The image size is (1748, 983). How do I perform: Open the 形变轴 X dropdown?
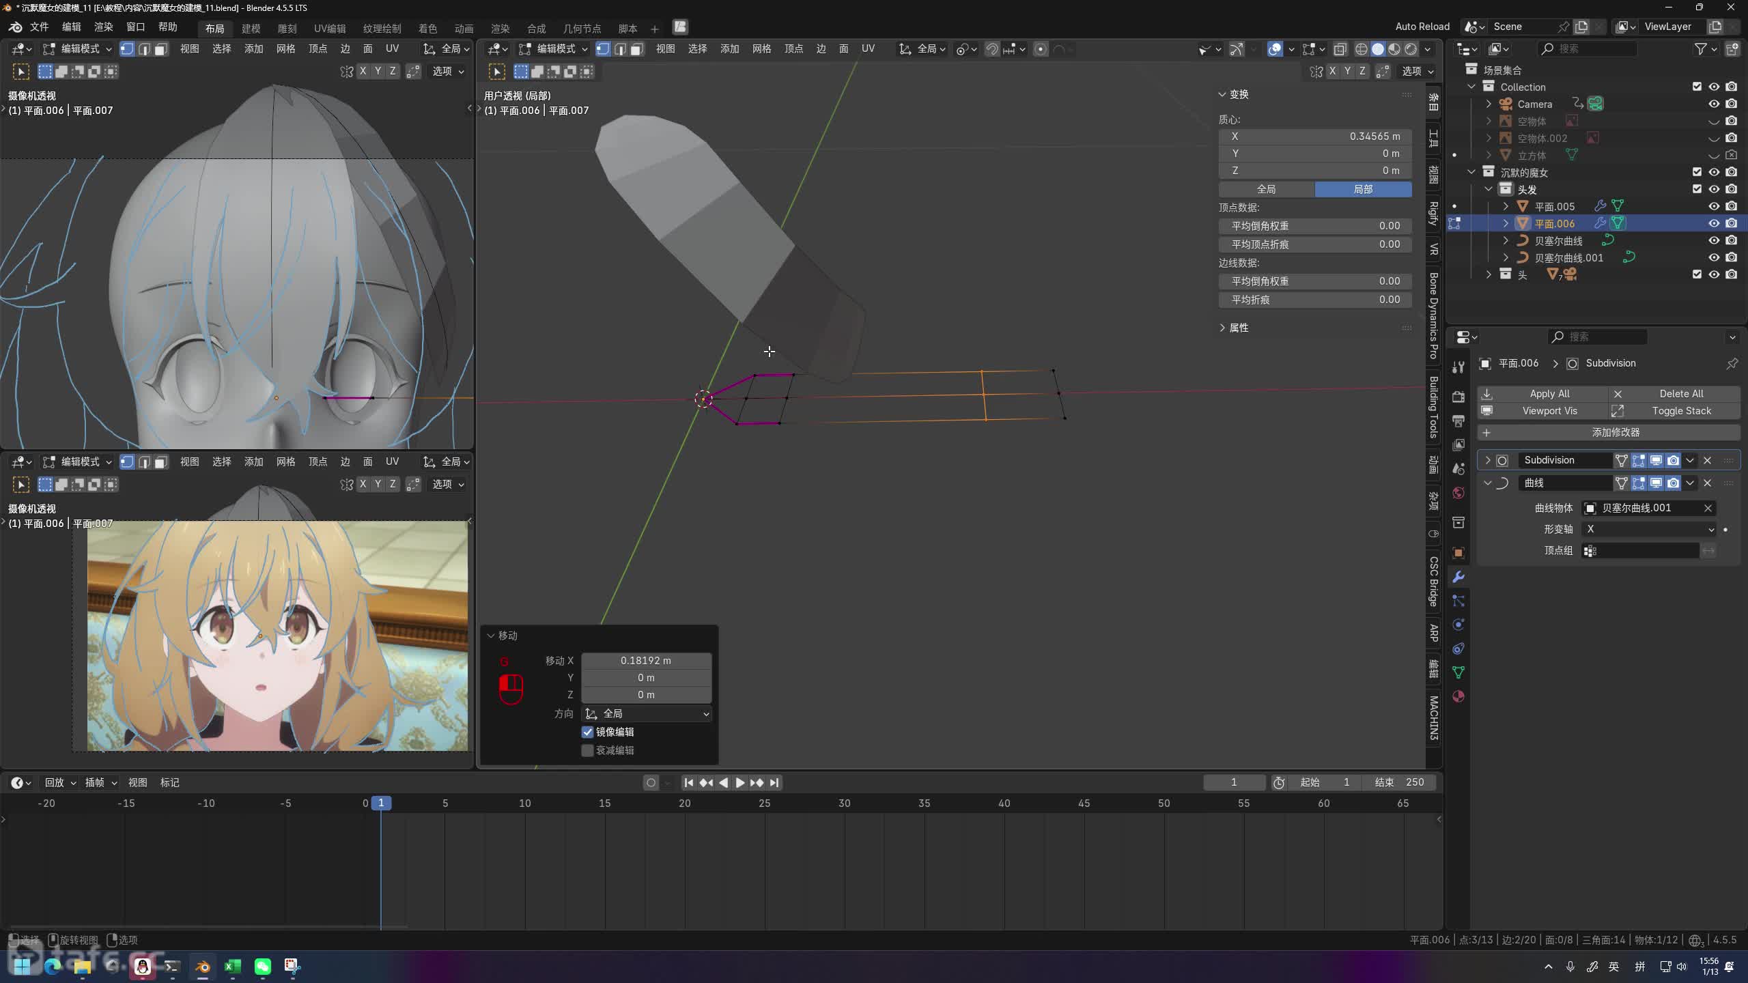tap(1649, 529)
